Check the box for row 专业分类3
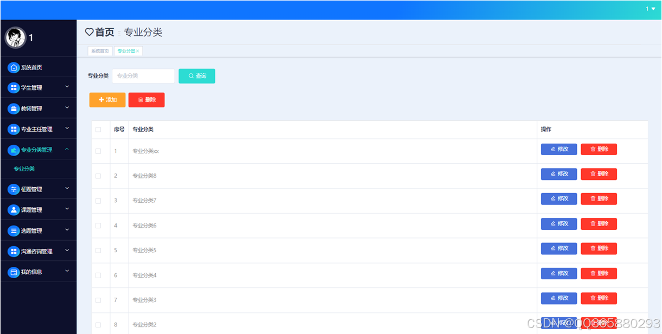The width and height of the screenshot is (662, 334). pyautogui.click(x=98, y=300)
